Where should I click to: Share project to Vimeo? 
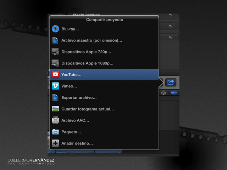click(104, 86)
